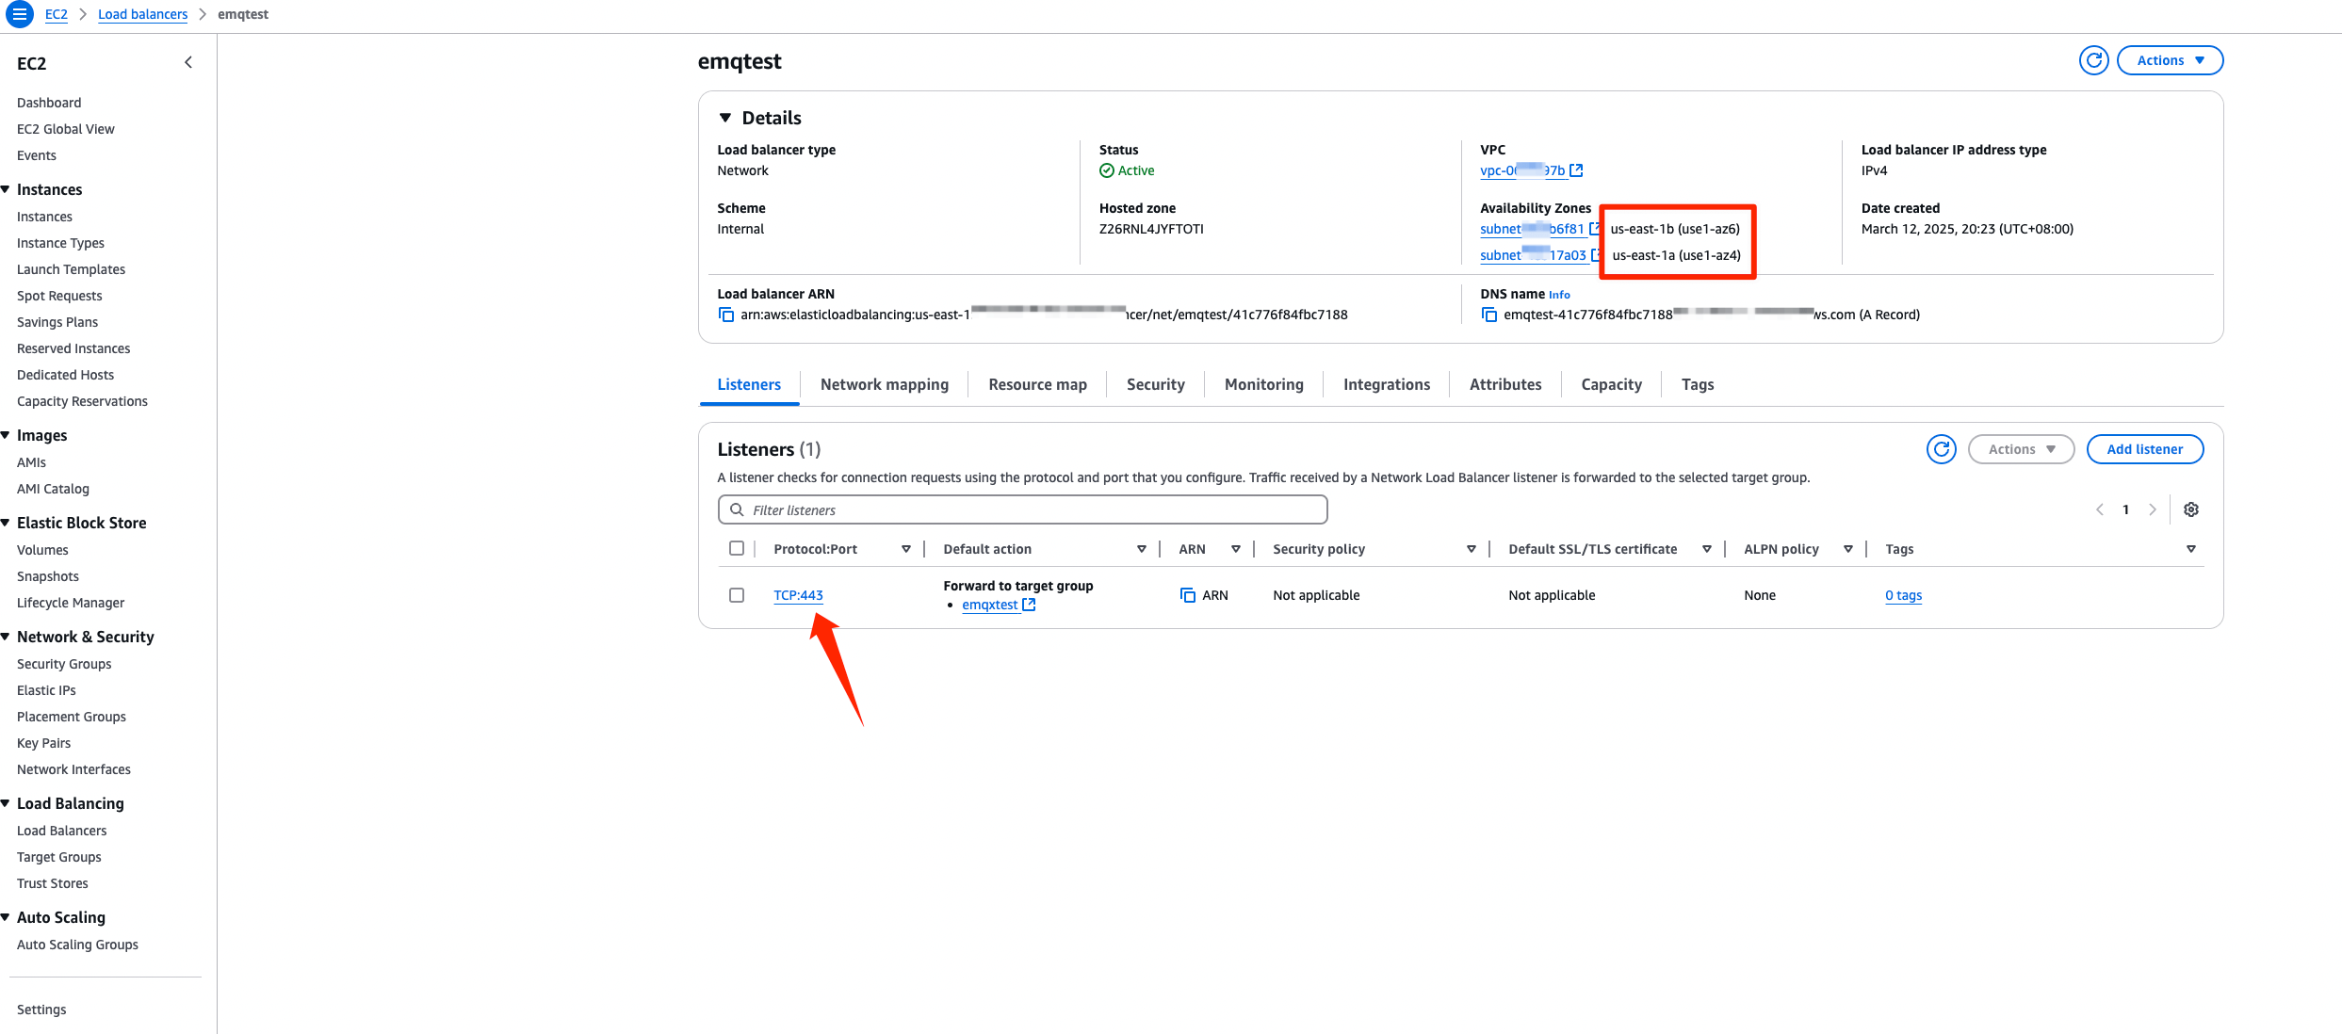Open the Monitoring tab
The image size is (2342, 1034).
[1263, 384]
